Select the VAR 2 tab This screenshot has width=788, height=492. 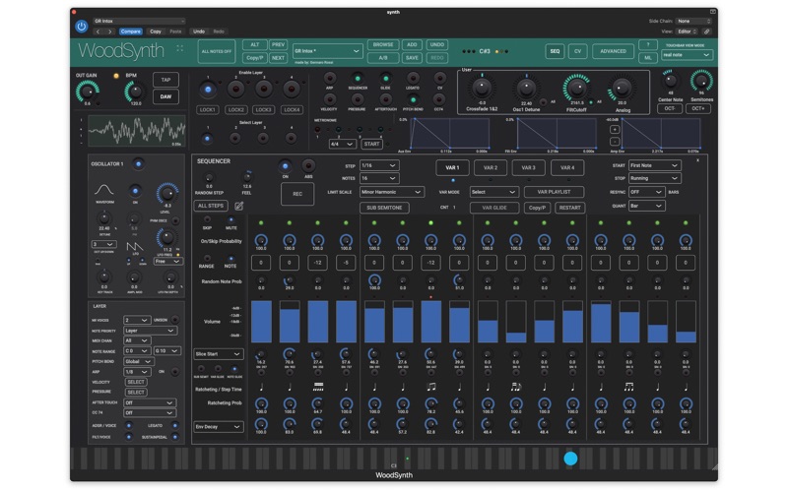coord(491,167)
